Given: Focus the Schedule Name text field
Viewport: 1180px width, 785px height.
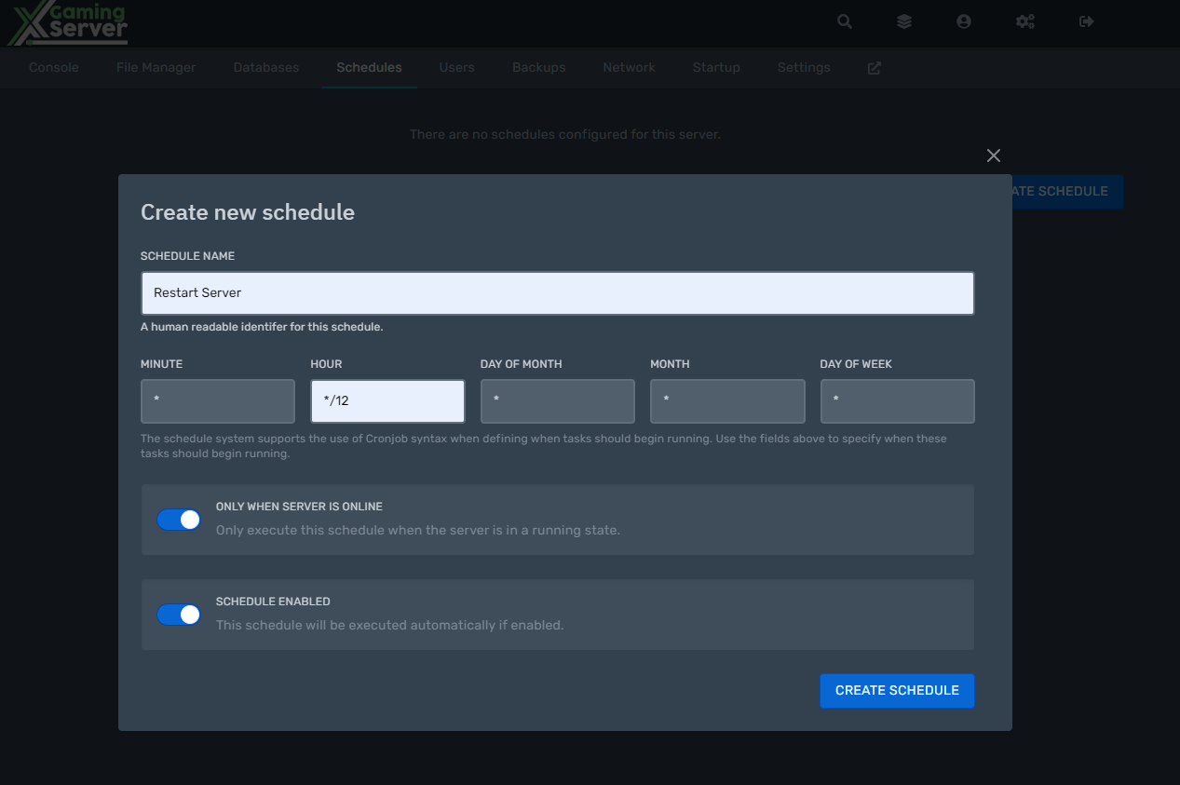Looking at the screenshot, I should tap(557, 293).
